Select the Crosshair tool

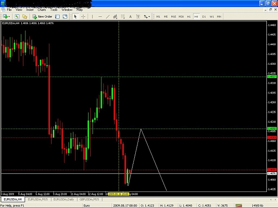pos(83,16)
